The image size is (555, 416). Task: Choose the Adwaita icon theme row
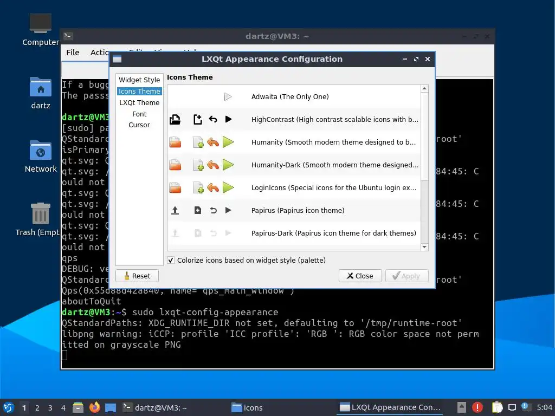pos(294,96)
